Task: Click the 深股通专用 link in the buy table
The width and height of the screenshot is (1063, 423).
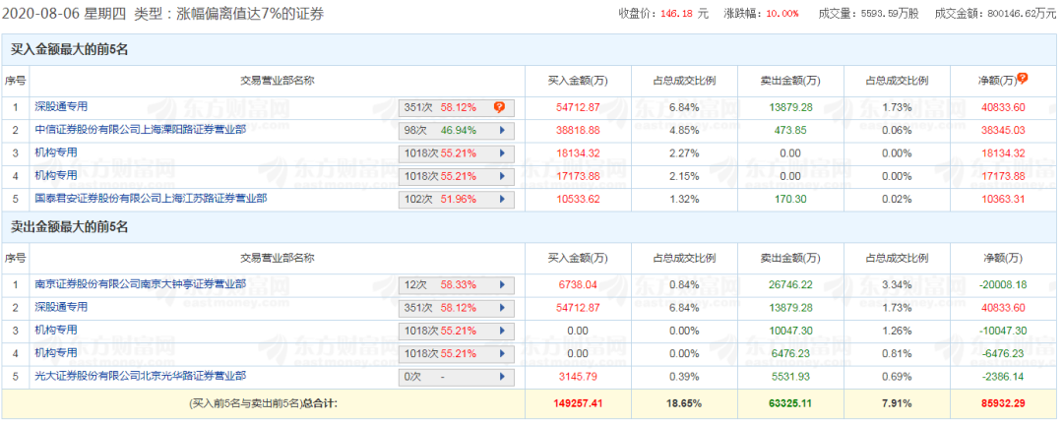Action: pos(62,106)
